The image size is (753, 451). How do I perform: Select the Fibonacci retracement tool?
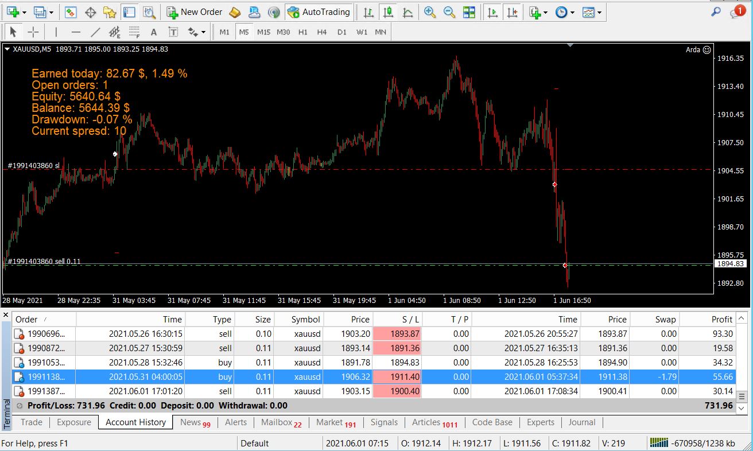click(x=134, y=32)
